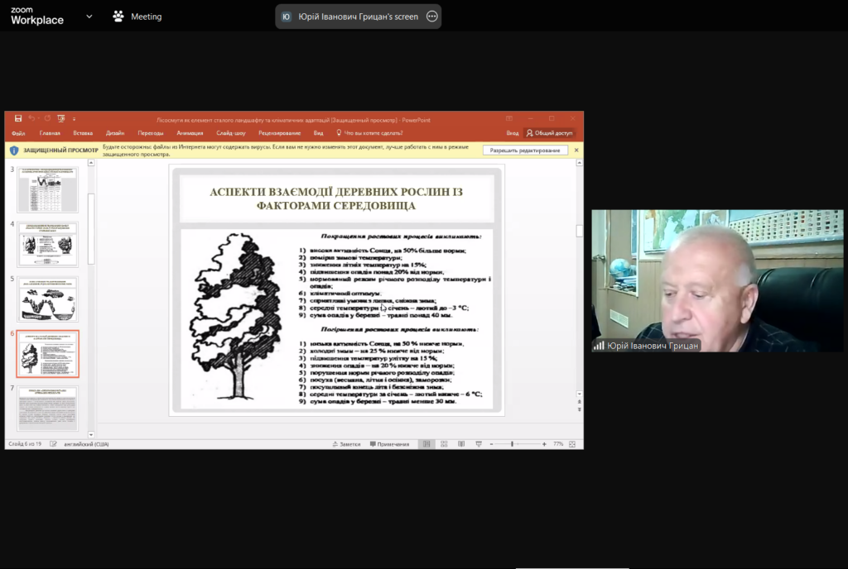
Task: Open ribbon display options button
Action: [509, 119]
